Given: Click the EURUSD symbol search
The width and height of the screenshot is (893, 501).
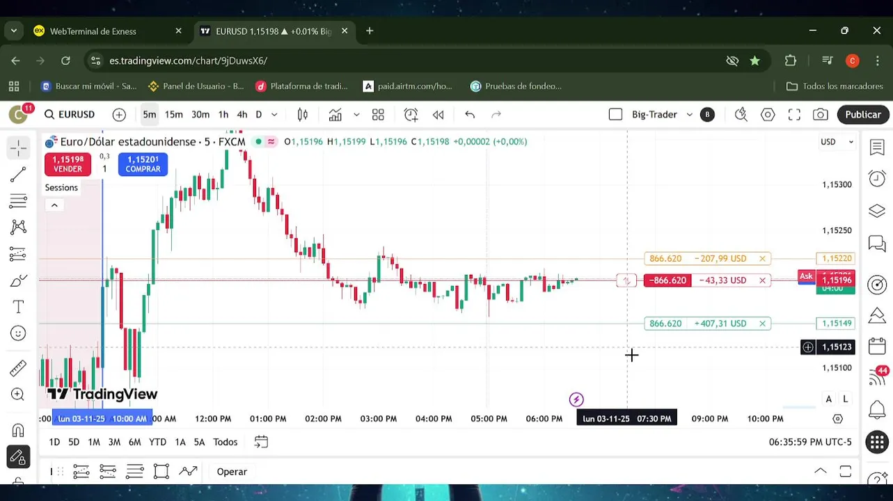Looking at the screenshot, I should 69,114.
